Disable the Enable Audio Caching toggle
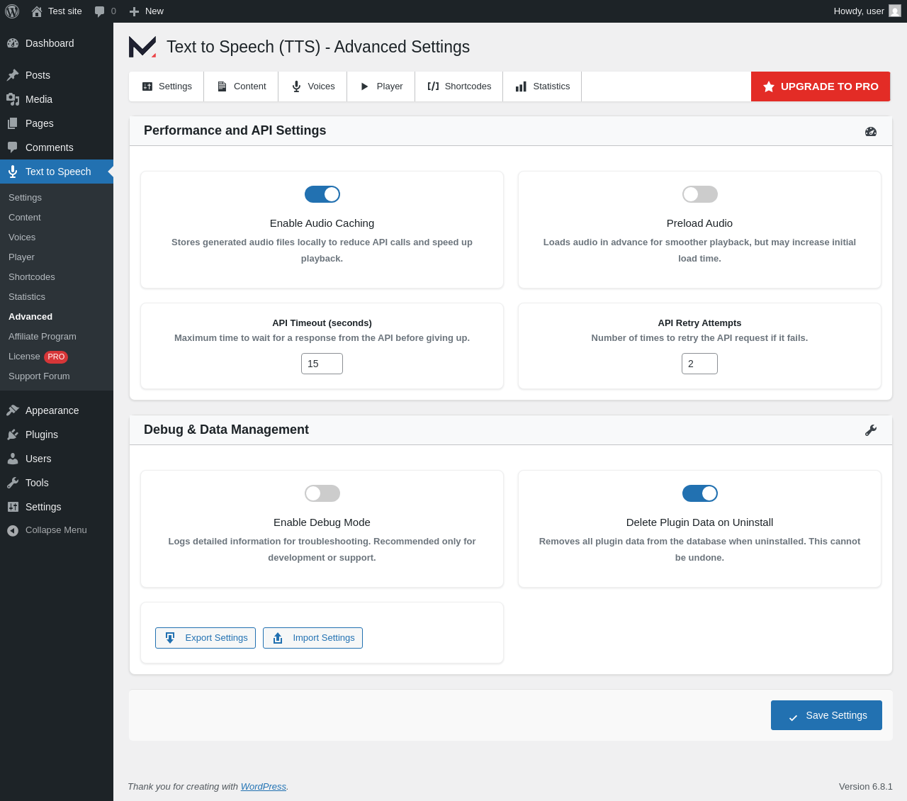907x801 pixels. tap(322, 194)
